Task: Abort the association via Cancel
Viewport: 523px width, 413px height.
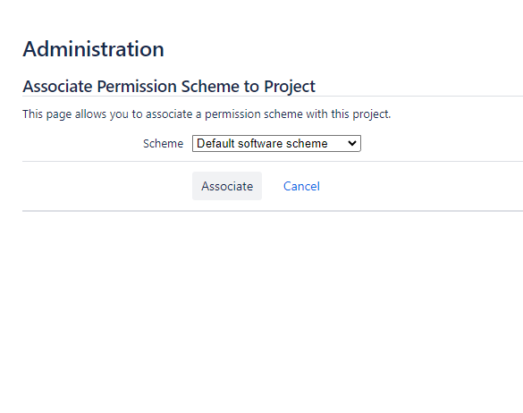Action: [x=301, y=186]
